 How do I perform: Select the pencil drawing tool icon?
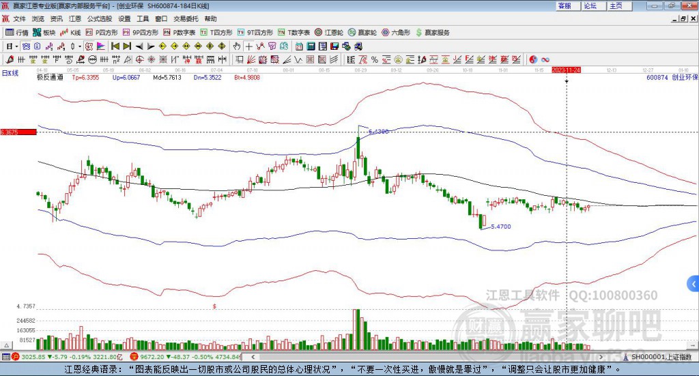point(10,59)
